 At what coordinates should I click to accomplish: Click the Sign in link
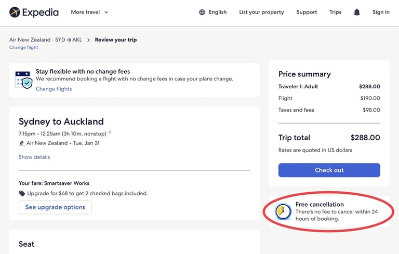pos(381,12)
